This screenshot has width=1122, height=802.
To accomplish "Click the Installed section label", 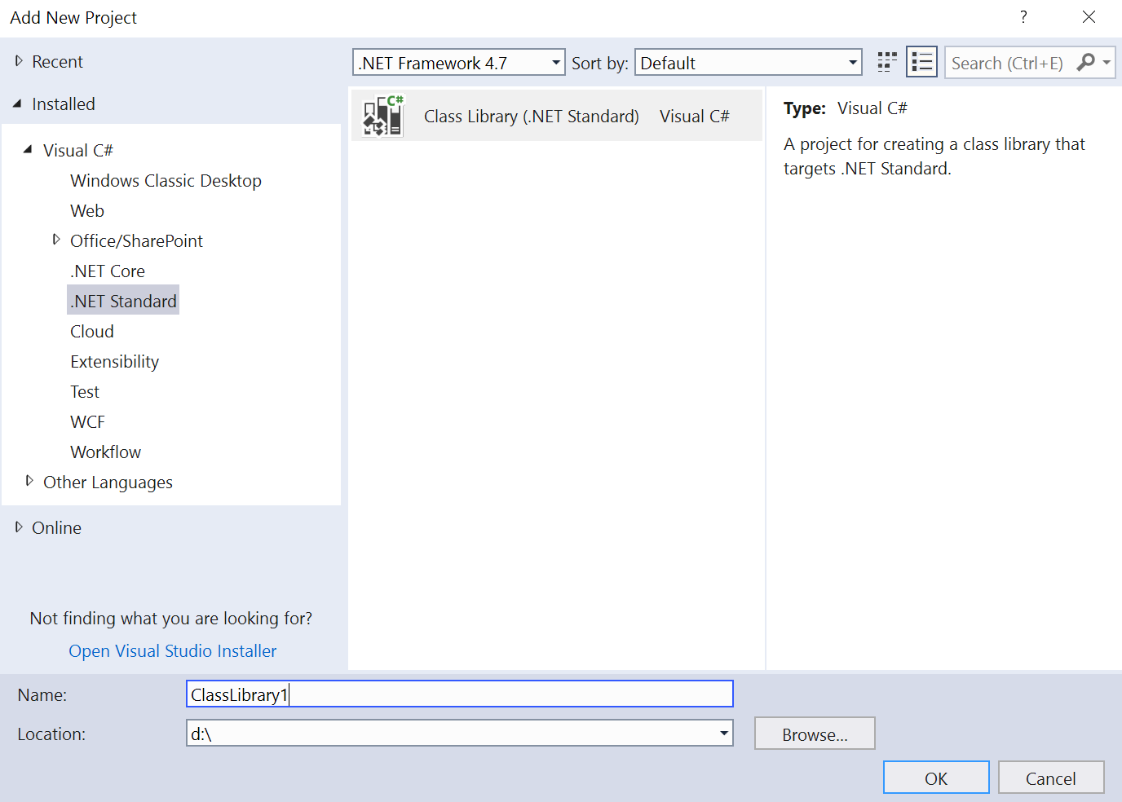I will click(x=64, y=104).
